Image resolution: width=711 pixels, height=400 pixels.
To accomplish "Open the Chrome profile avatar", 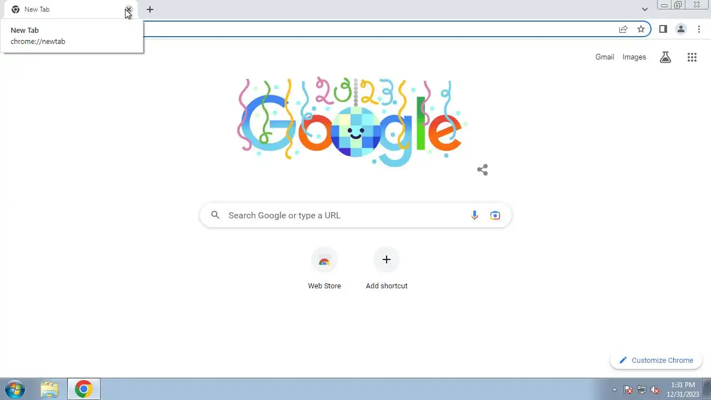I will point(680,29).
